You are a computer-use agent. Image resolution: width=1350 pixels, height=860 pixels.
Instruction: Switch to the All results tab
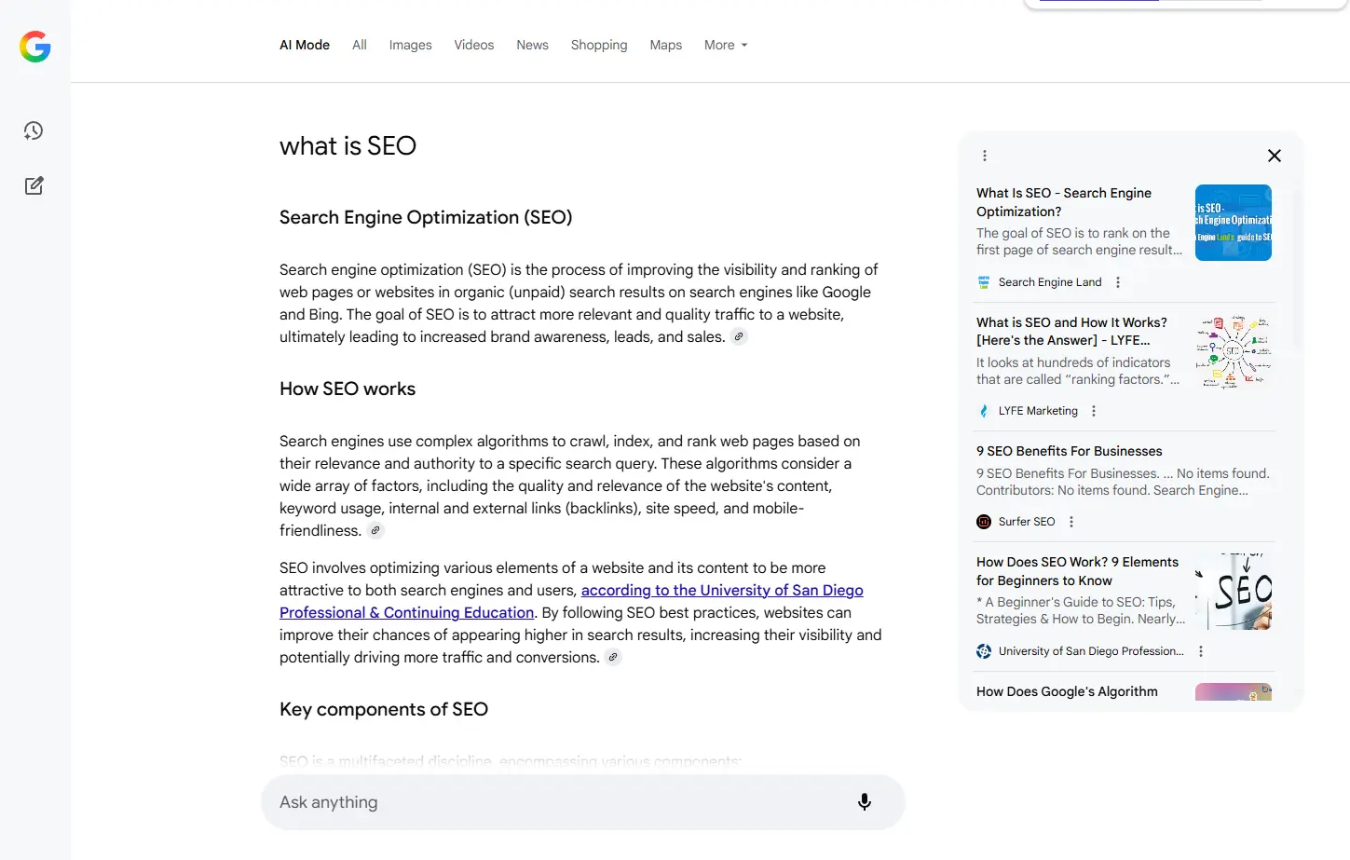(360, 45)
